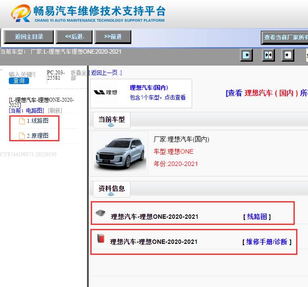Click the 返回上一页 link

click(105, 73)
